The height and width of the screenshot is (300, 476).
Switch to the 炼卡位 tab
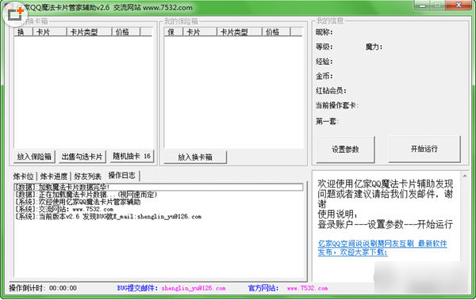click(x=23, y=177)
